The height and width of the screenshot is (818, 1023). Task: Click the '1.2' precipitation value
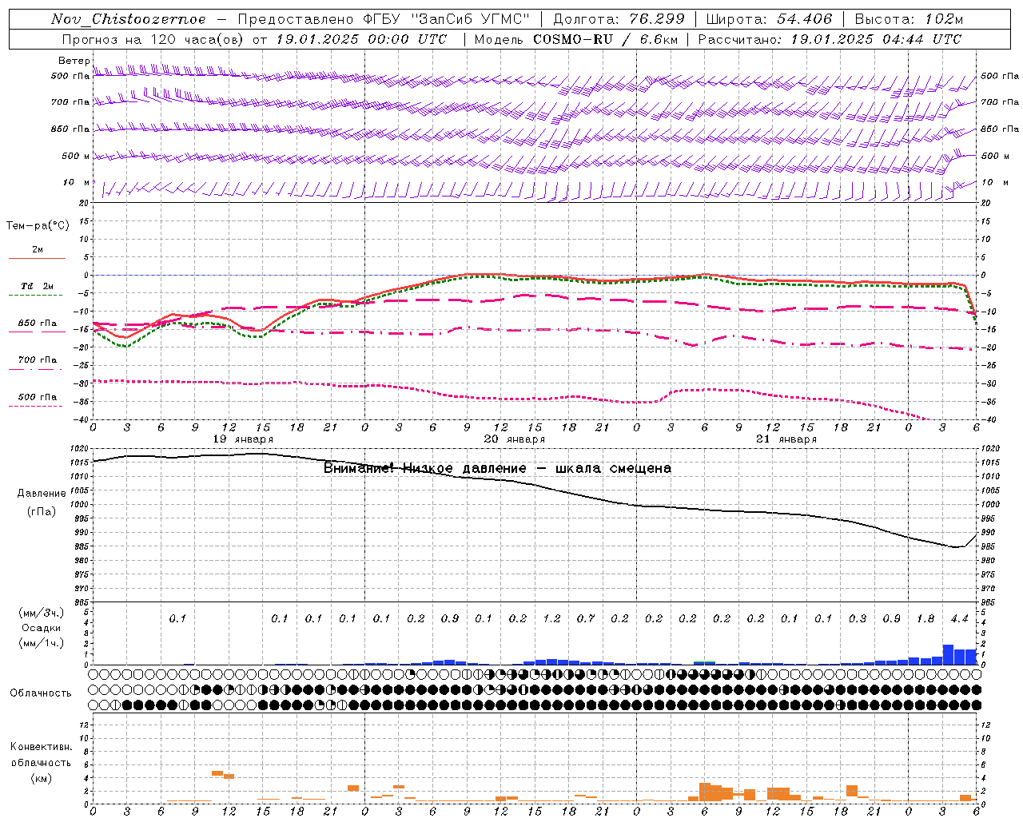pos(551,618)
